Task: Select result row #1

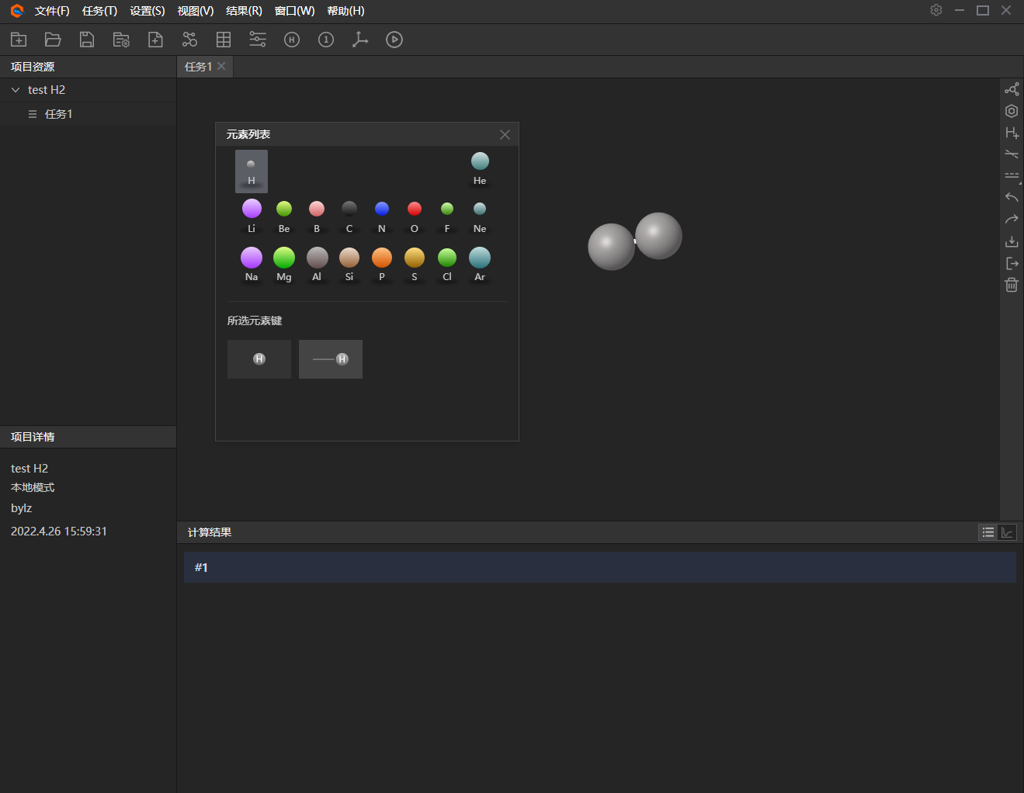Action: pyautogui.click(x=600, y=567)
